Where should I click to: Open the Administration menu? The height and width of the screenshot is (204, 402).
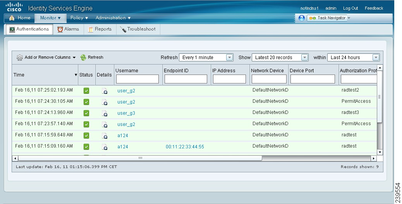pyautogui.click(x=113, y=18)
